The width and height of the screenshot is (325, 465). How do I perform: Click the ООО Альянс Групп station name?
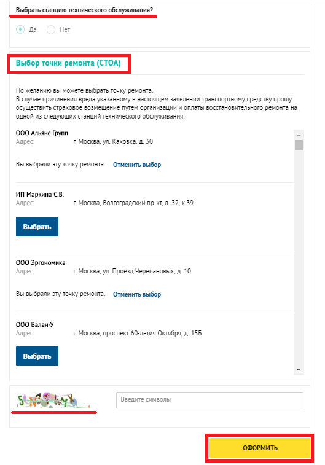tap(42, 133)
